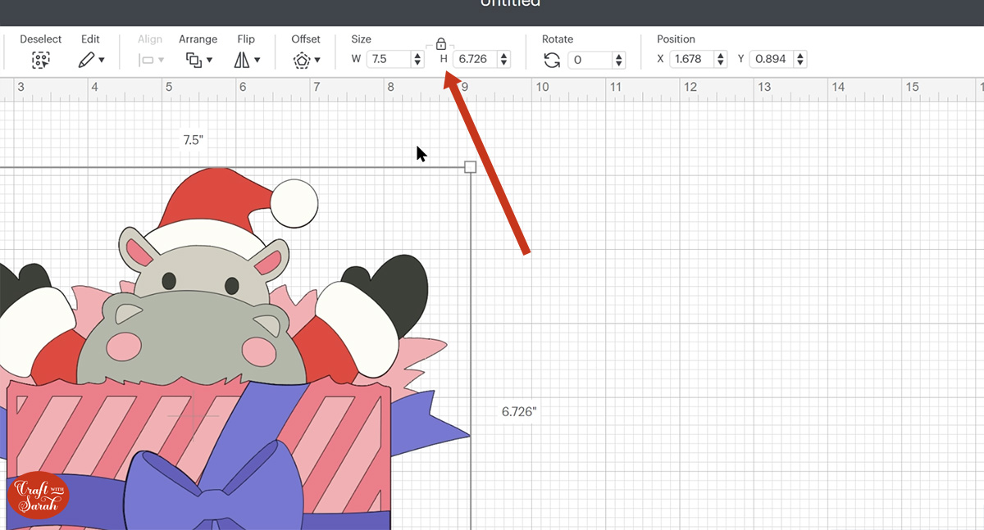Click the grayed-out Align icon

(146, 60)
